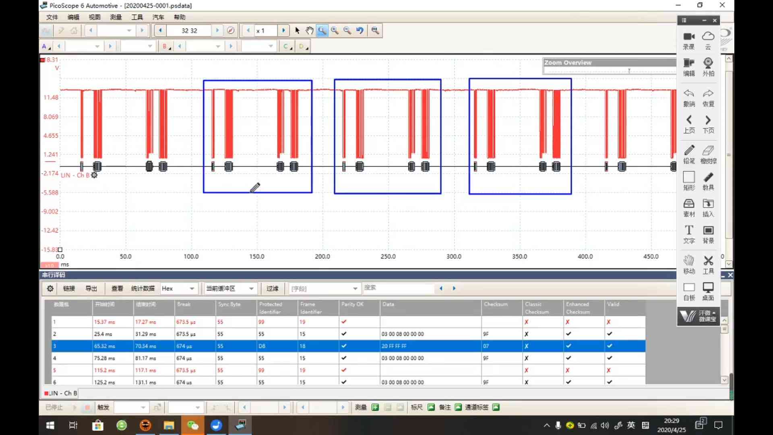Open the 测量 menu
The height and width of the screenshot is (435, 773).
116,17
